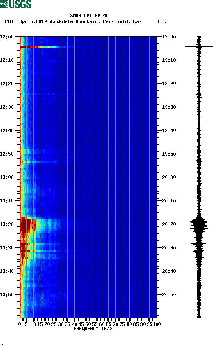
Task: Click the "19:50" UTC time label
Action: pos(169,154)
